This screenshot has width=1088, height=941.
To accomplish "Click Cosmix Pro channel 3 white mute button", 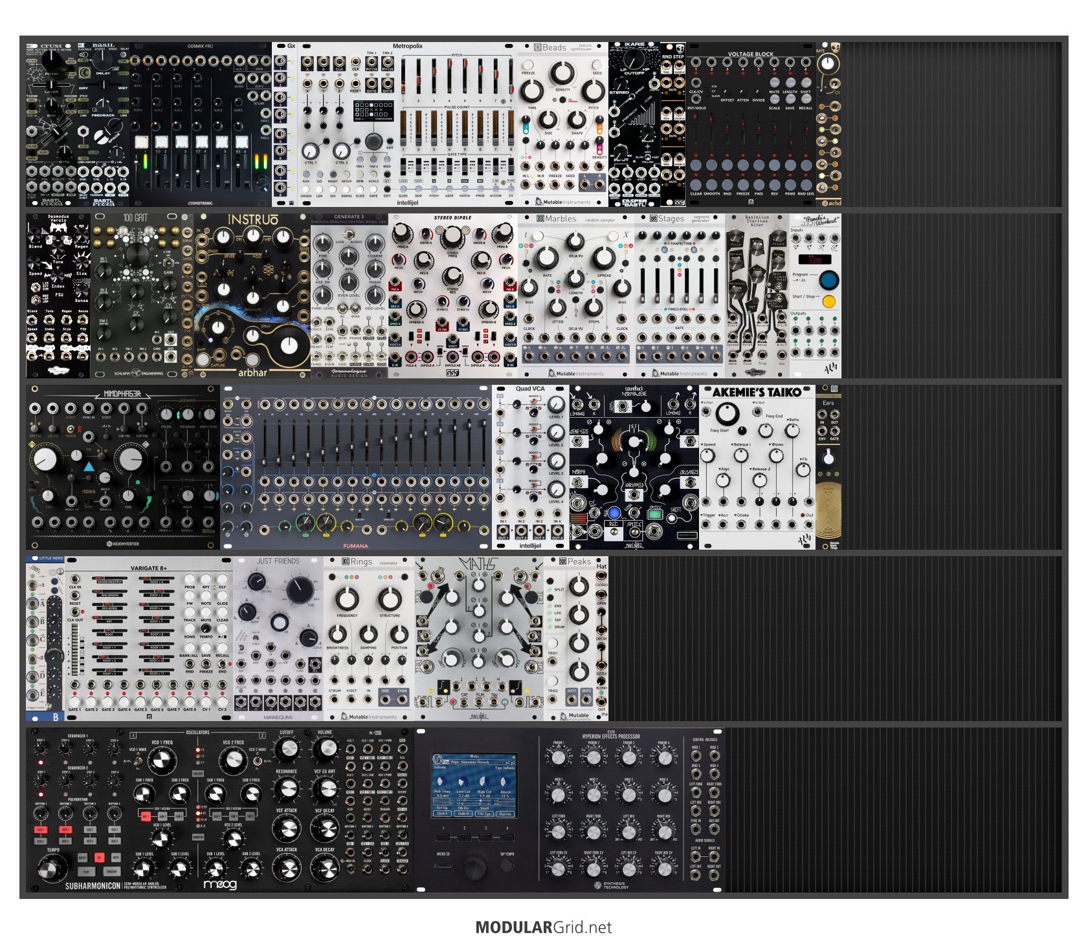I will [x=181, y=142].
